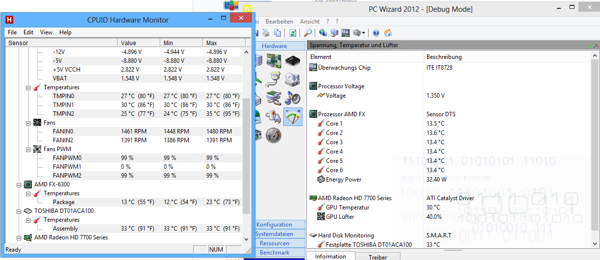Viewport: 600px width, 260px height.
Task: Open Ansicht menu in PC Wizard
Action: (310, 22)
